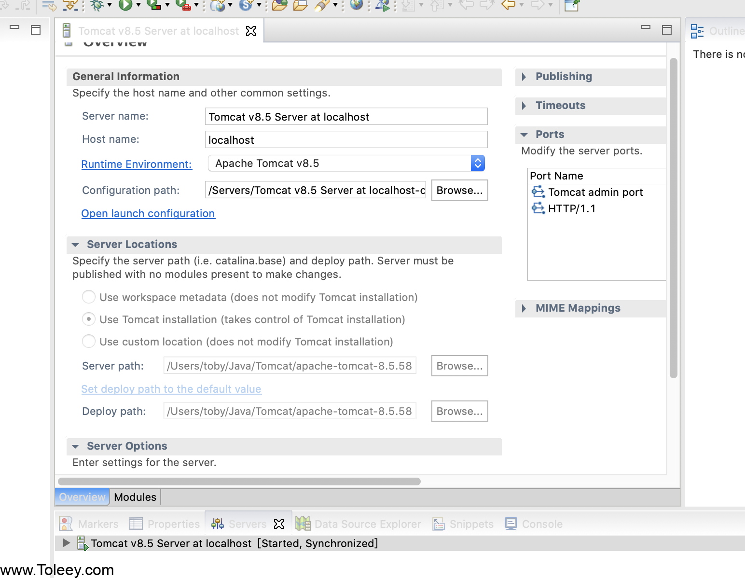The width and height of the screenshot is (745, 578).
Task: Click the External Tools run icon
Action: click(x=183, y=5)
